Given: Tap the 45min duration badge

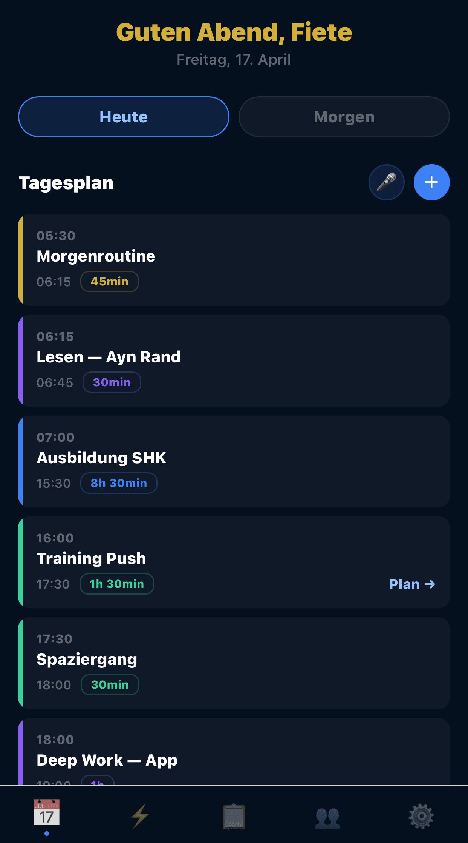Looking at the screenshot, I should tap(109, 282).
